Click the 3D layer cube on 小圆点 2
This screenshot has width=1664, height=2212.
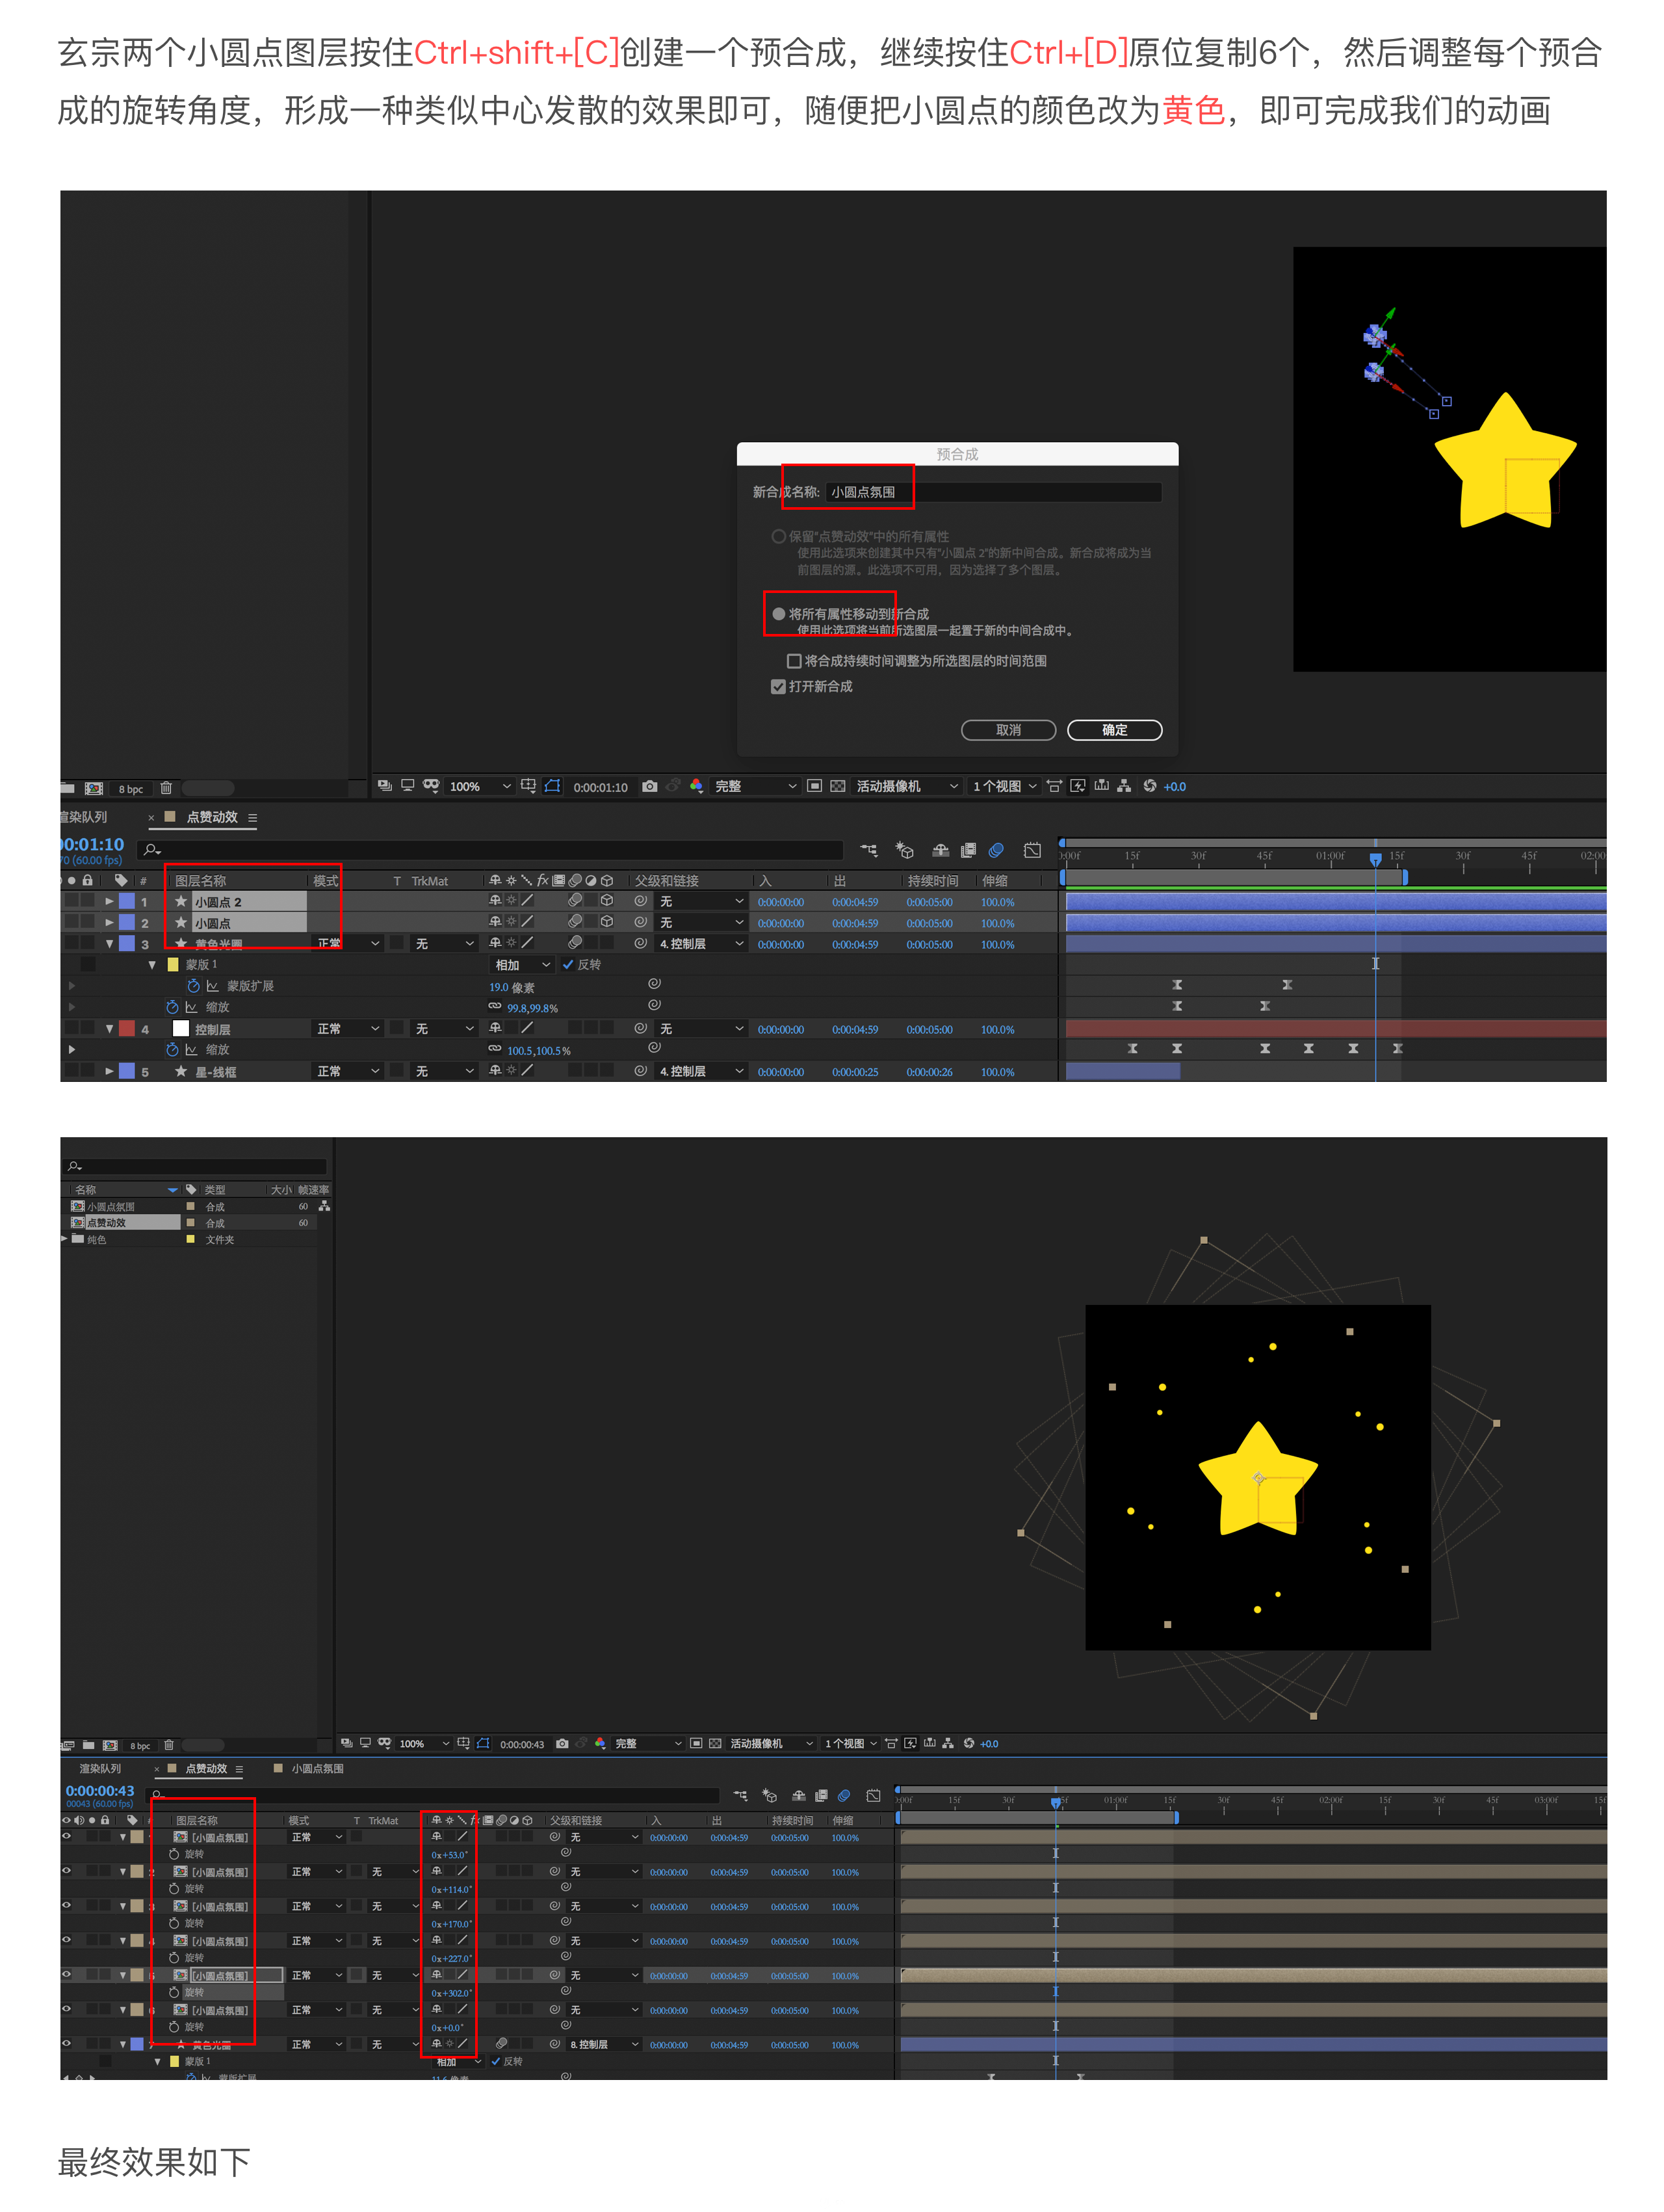click(x=606, y=900)
